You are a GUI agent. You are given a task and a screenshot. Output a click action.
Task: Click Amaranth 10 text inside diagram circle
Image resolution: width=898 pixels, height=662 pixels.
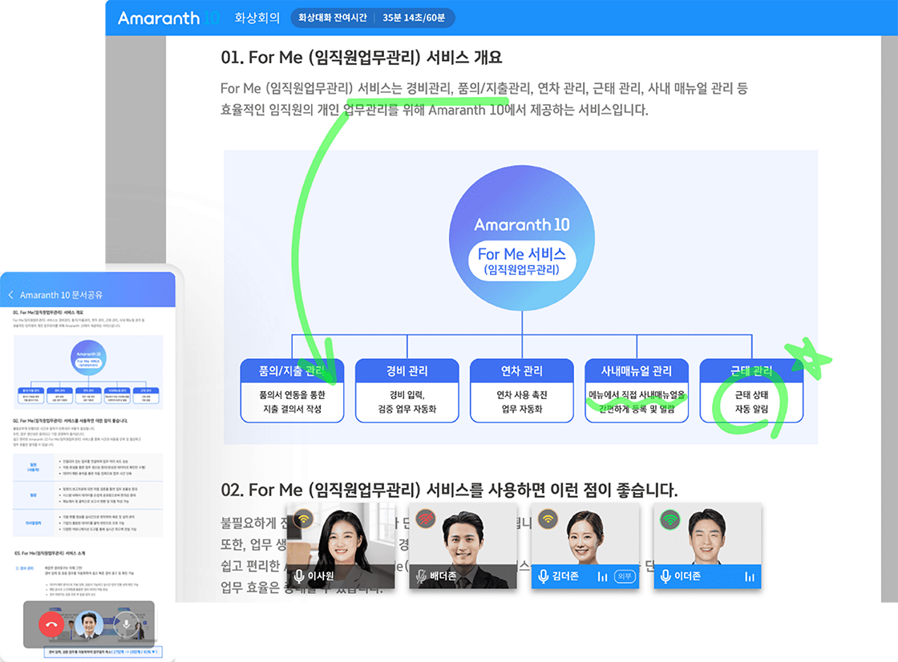522,225
